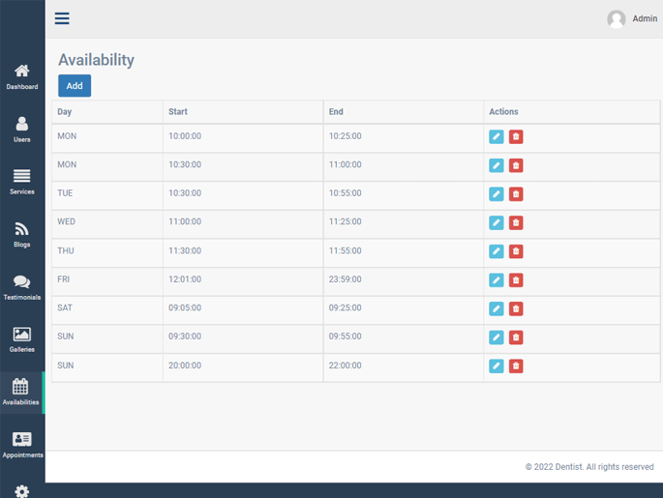
Task: Delete the THU 11:30:00 availability entry
Action: tap(516, 251)
